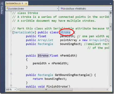Viewport: 114px width, 94px height.
Task: Click the circled Stroke class name
Action: point(65,32)
